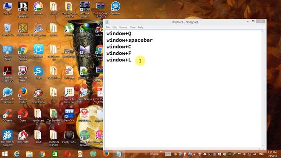This screenshot has height=158, width=281.
Task: Click the Notepad taskbar button
Action: pyautogui.click(x=119, y=154)
